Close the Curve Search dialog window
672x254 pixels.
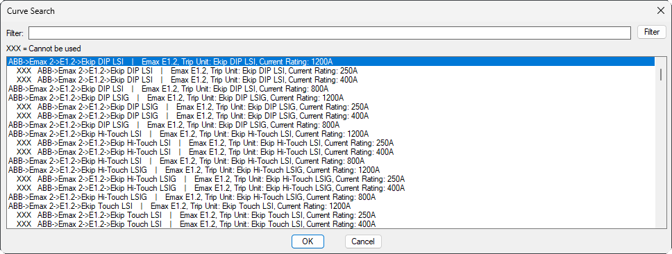pyautogui.click(x=660, y=10)
